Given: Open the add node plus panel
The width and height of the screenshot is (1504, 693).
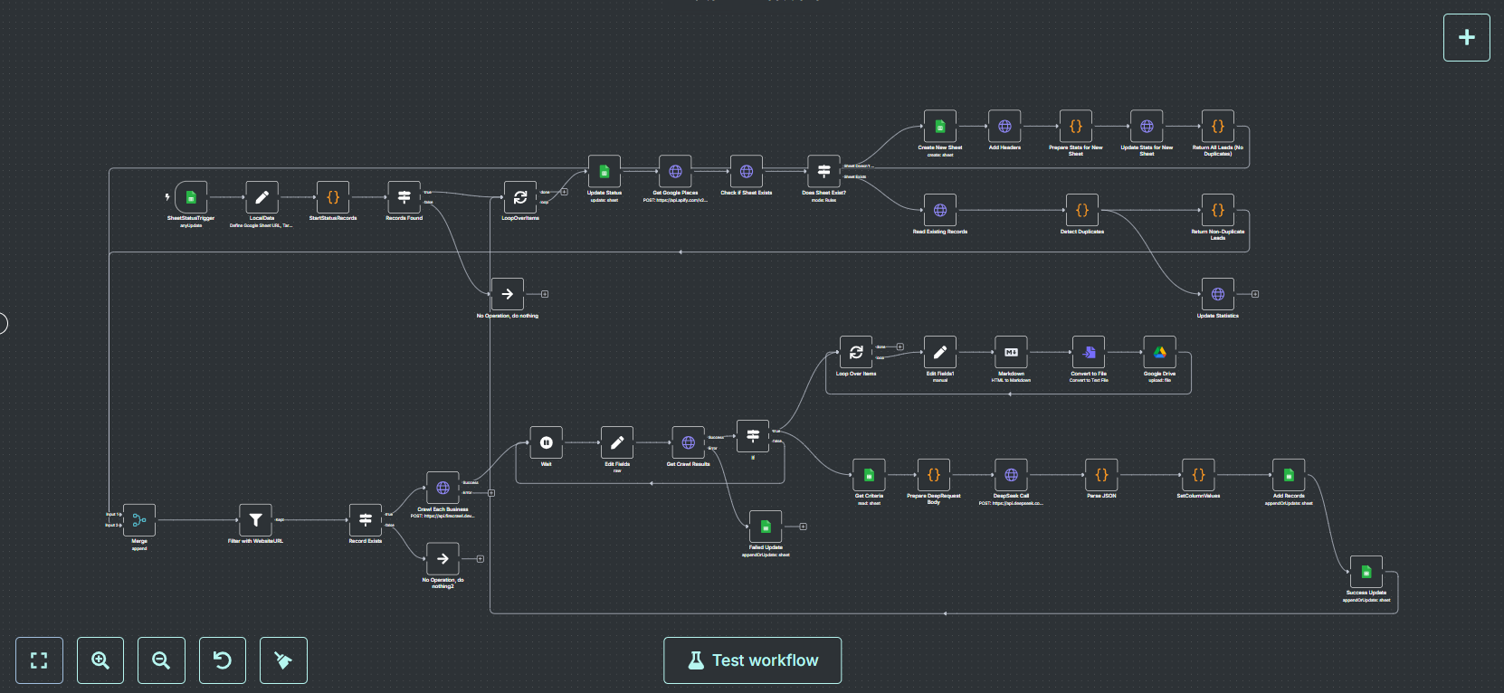Looking at the screenshot, I should [x=1467, y=37].
